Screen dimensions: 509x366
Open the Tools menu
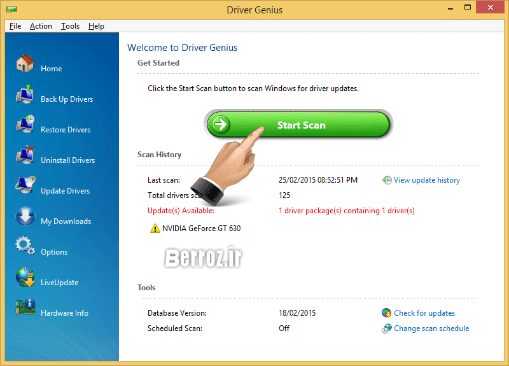[71, 26]
